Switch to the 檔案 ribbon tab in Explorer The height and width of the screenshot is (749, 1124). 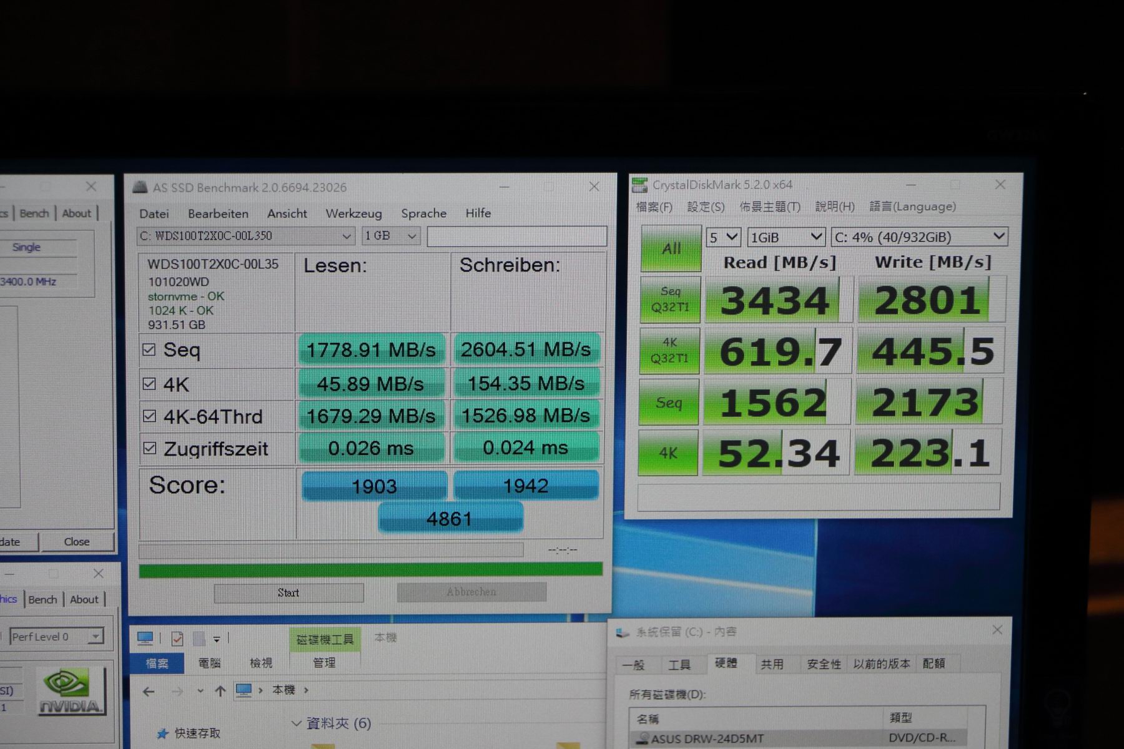tap(157, 663)
